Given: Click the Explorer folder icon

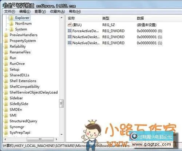Looking at the screenshot, I should click(x=11, y=18).
